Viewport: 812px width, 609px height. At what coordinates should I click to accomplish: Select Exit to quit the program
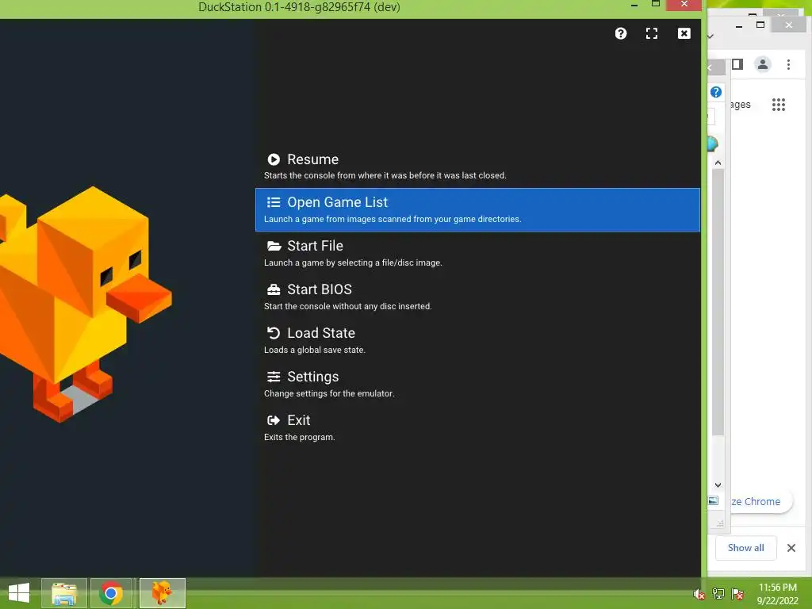477,427
